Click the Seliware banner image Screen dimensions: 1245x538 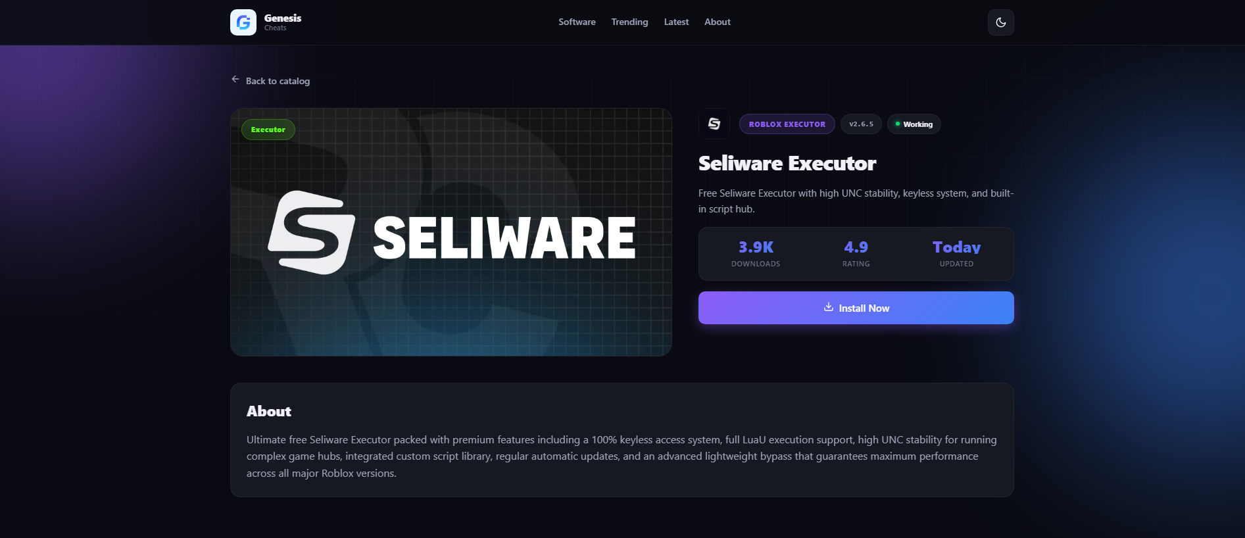(x=451, y=232)
